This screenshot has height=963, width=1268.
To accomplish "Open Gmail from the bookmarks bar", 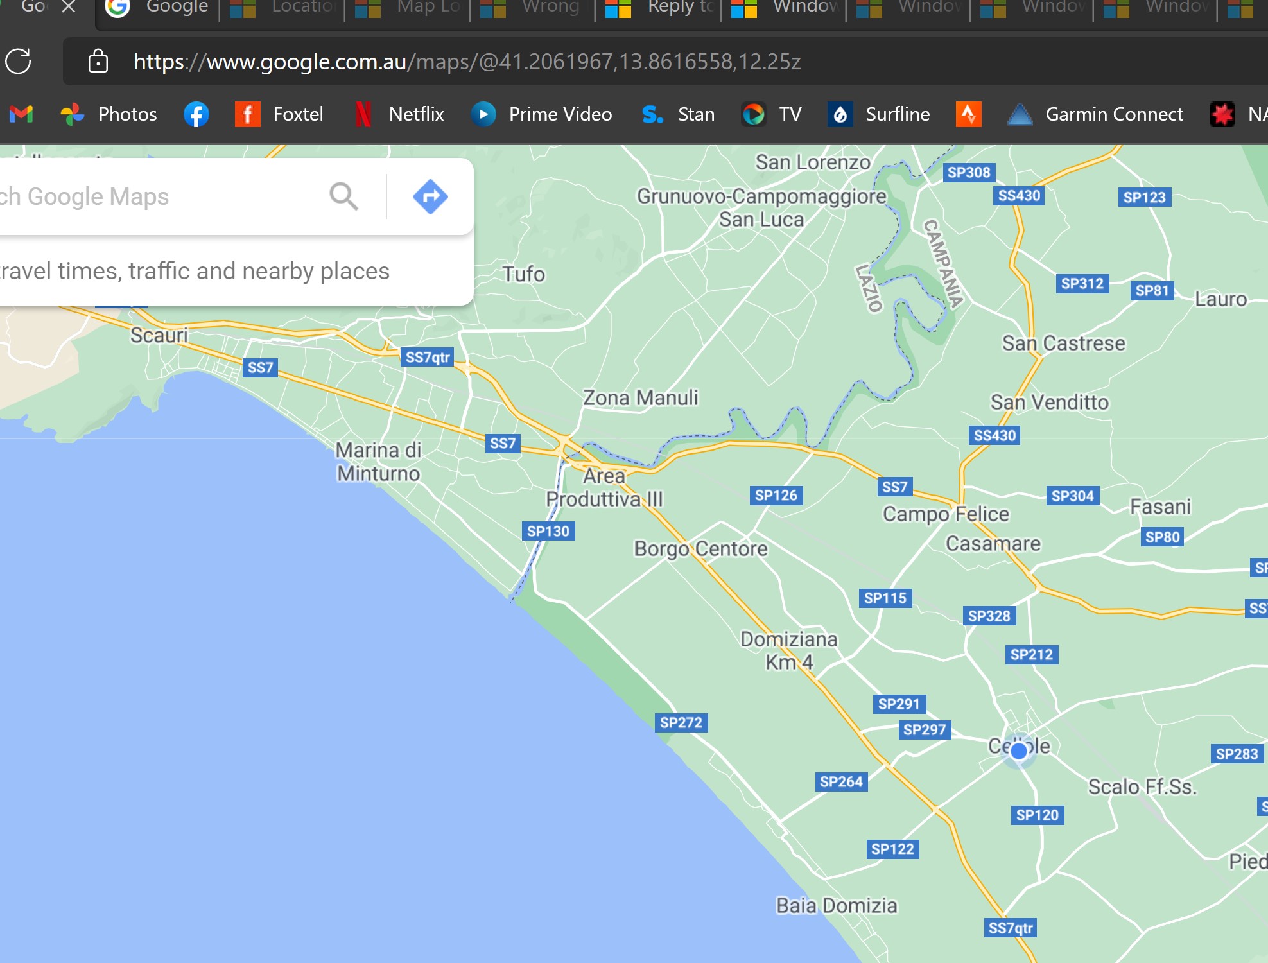I will click(x=20, y=114).
